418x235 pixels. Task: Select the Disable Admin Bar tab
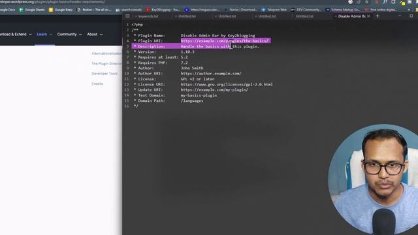[x=351, y=16]
